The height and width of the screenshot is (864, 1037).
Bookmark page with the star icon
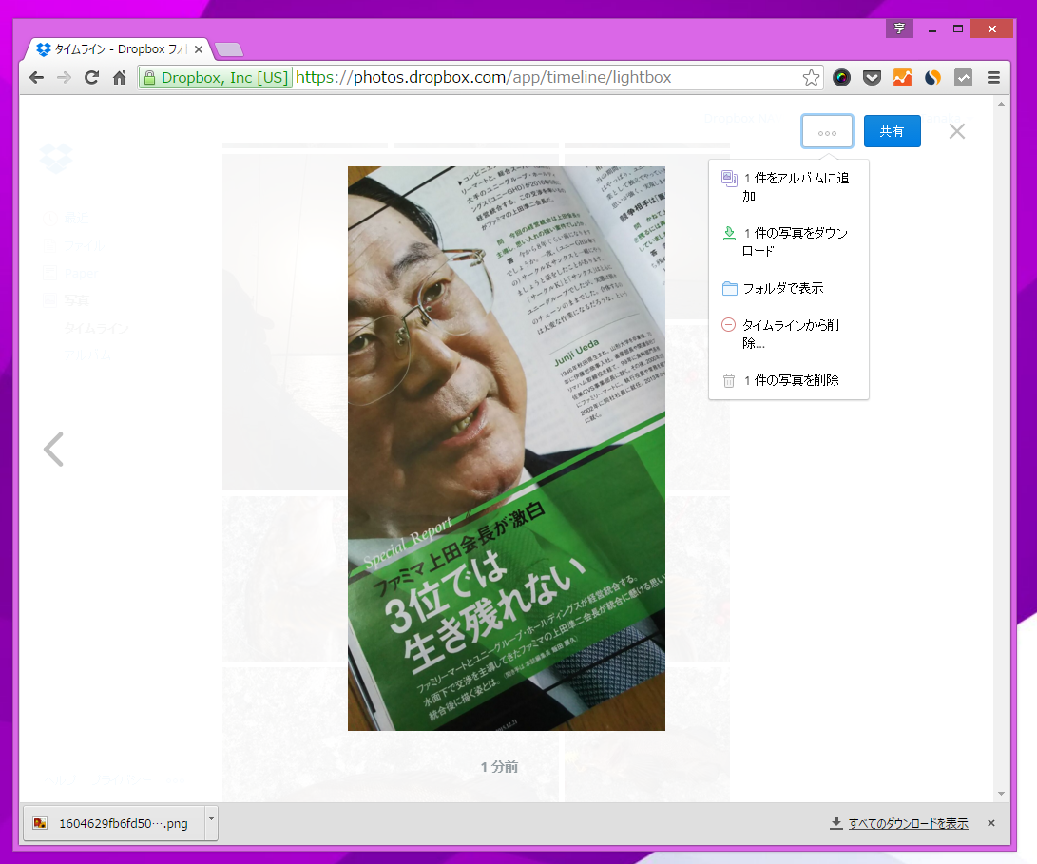811,77
